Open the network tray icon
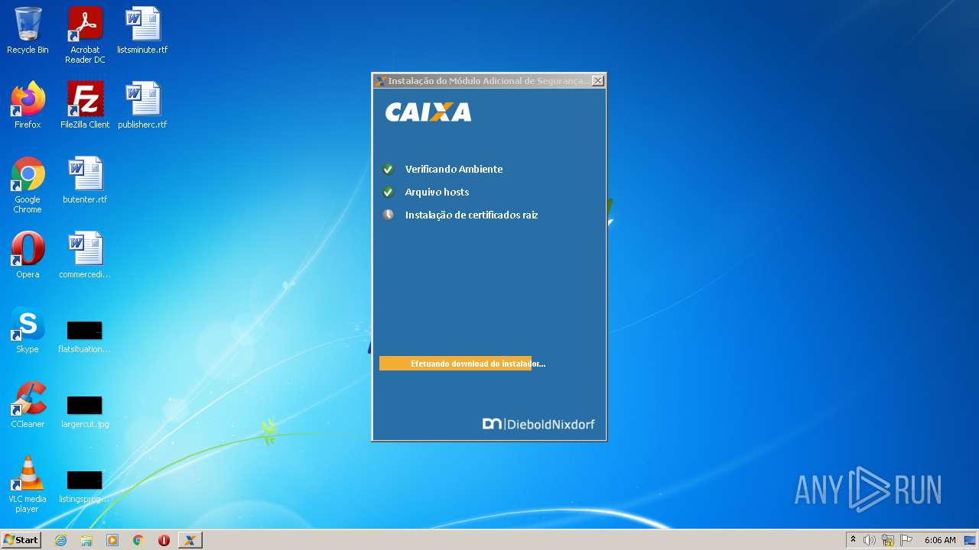This screenshot has height=550, width=979. (888, 540)
